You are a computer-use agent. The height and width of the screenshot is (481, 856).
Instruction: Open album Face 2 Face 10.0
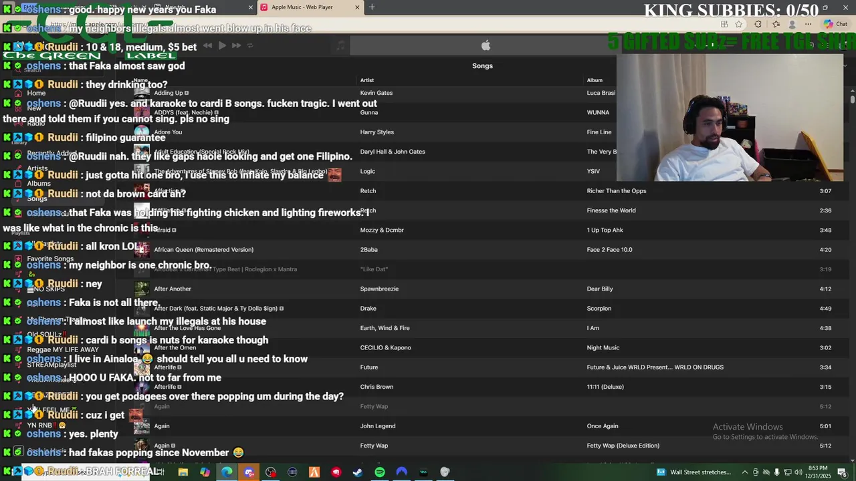click(609, 250)
